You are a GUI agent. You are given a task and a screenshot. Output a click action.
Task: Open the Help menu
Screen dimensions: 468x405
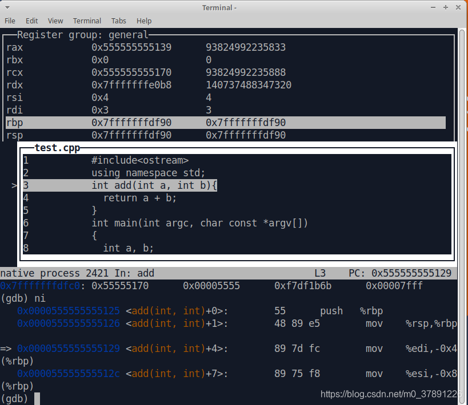[144, 21]
